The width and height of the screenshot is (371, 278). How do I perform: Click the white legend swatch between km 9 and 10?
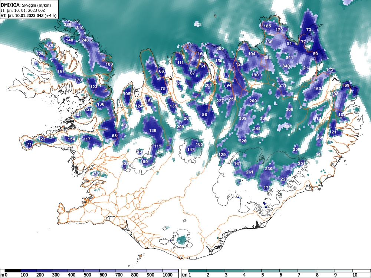343,271
